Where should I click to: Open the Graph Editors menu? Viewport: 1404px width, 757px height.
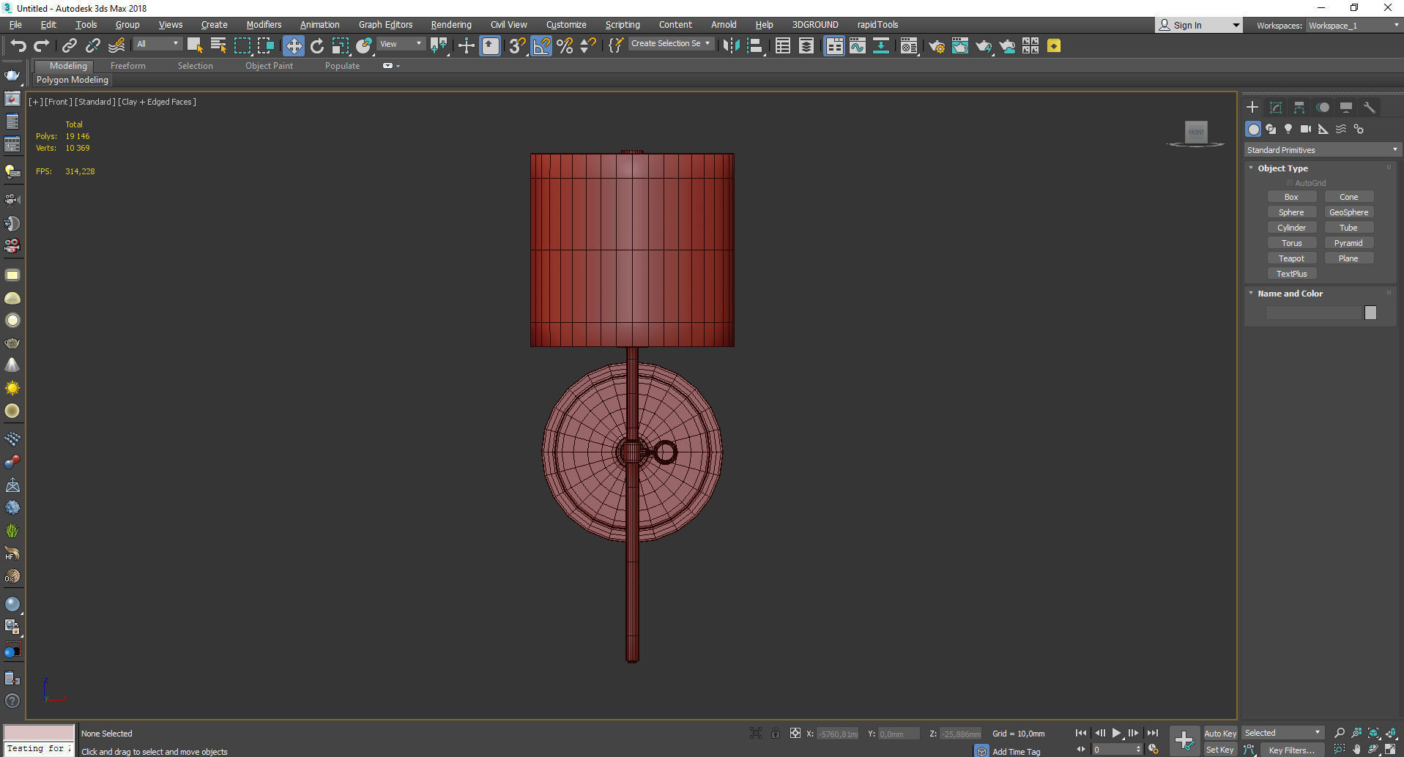click(385, 24)
